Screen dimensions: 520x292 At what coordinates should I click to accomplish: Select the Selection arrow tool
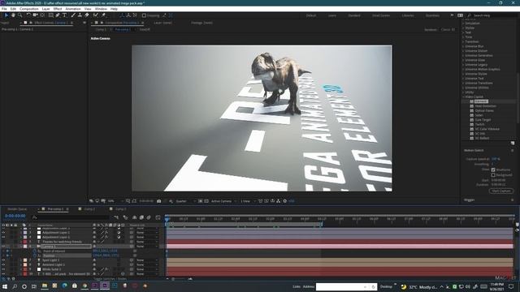6,15
